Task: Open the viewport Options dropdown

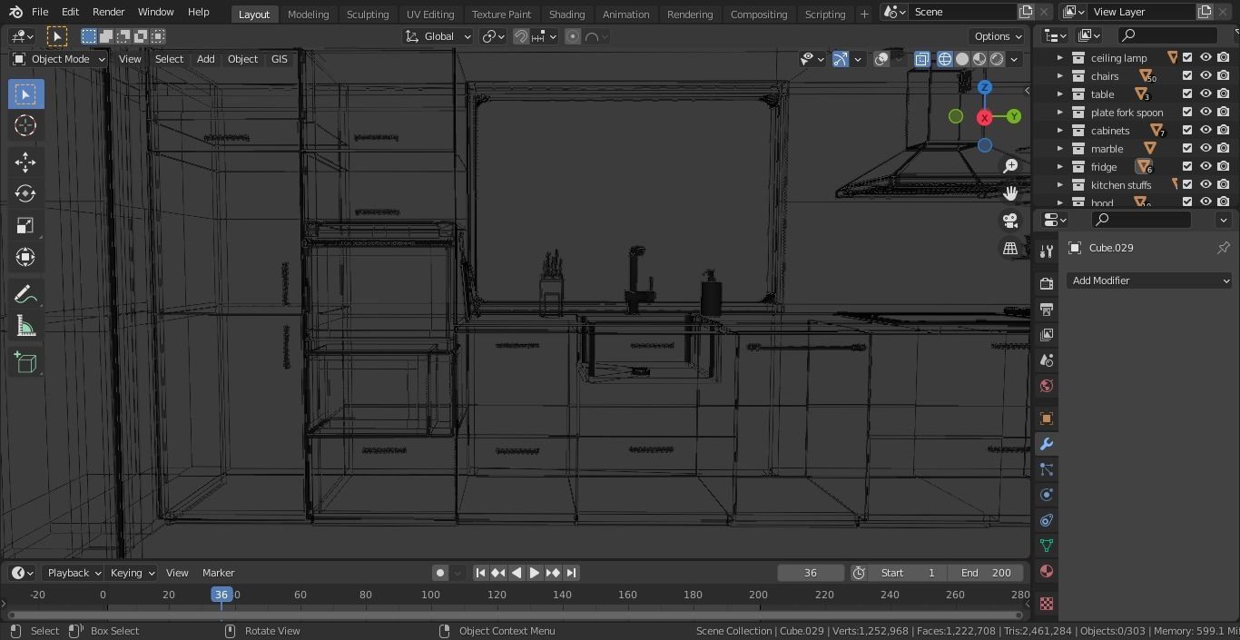Action: click(996, 36)
